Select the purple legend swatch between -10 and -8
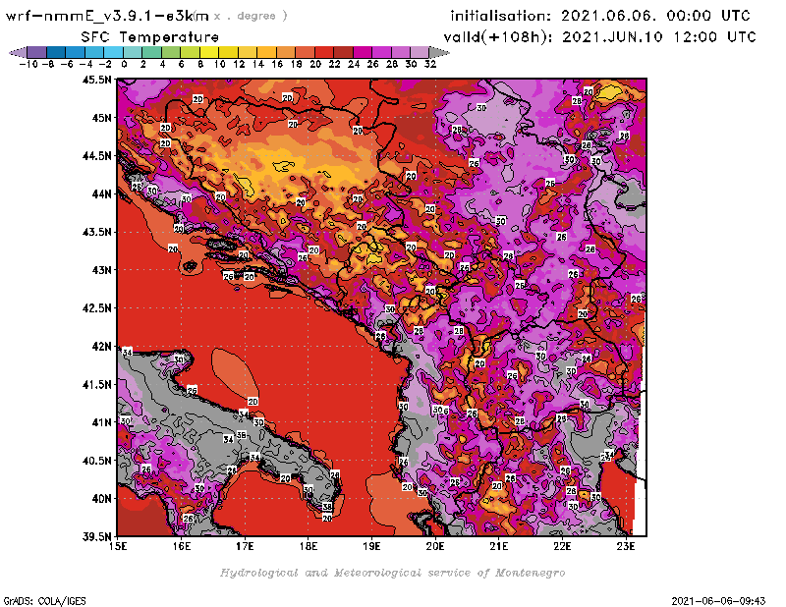The height and width of the screenshot is (607, 786). [37, 52]
